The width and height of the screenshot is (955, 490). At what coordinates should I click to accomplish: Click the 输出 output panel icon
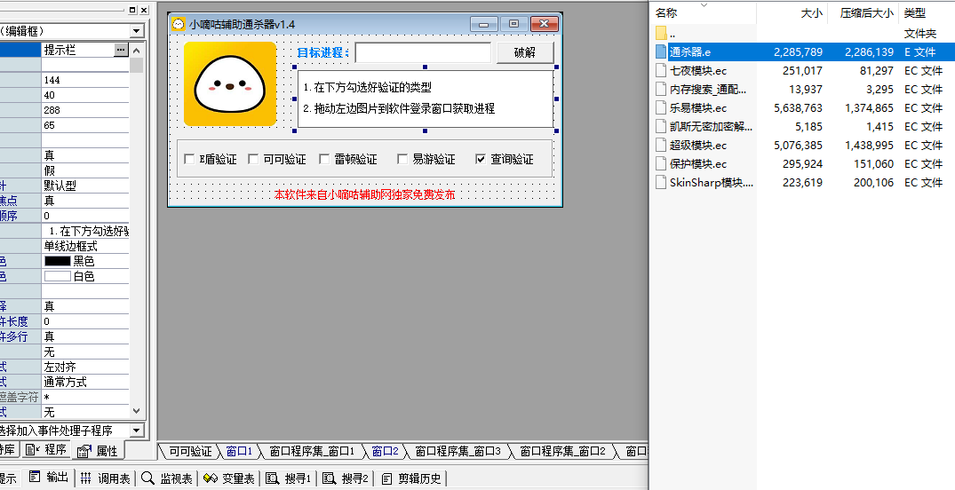click(36, 478)
